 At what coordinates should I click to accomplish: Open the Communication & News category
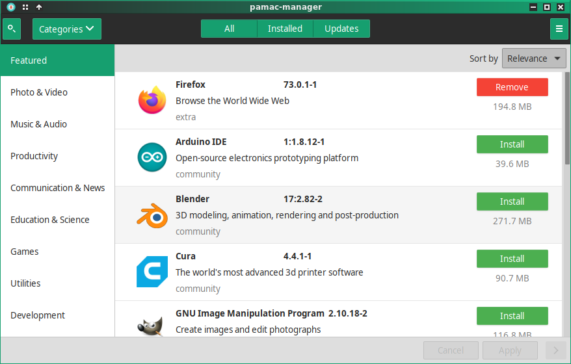pos(57,188)
